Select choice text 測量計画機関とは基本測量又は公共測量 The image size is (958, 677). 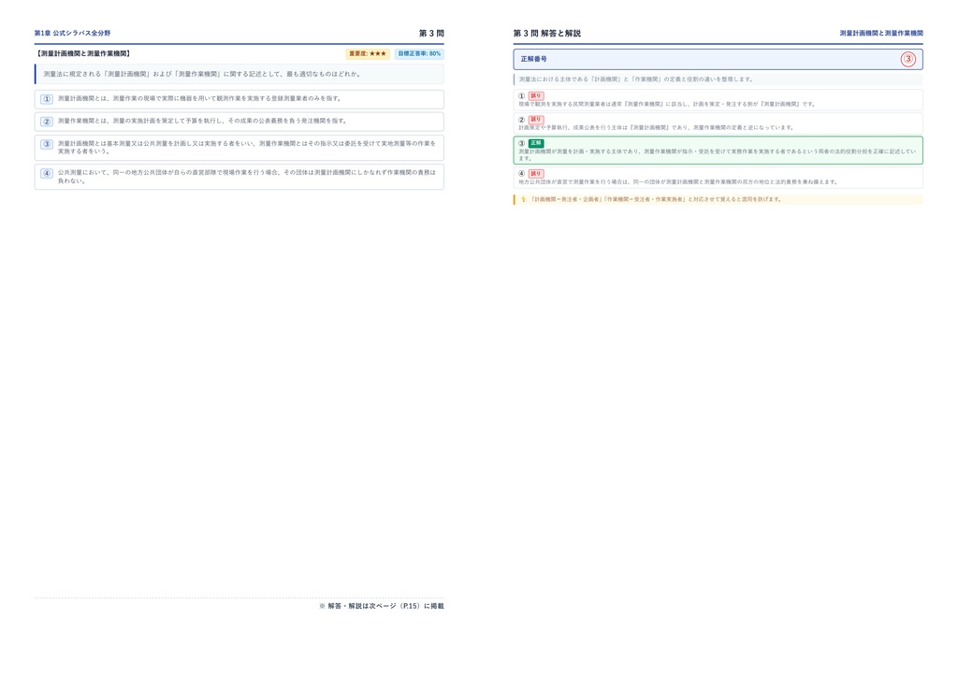click(x=247, y=147)
